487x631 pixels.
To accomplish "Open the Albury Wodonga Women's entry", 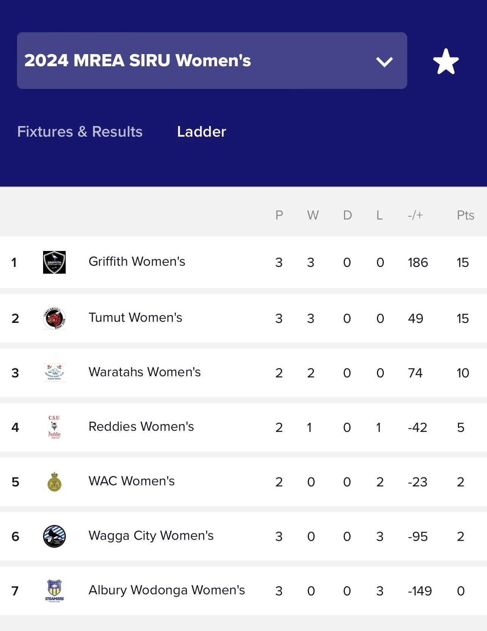I will 167,590.
